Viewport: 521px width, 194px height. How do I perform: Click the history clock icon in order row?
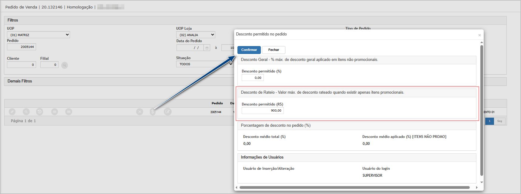(39, 112)
